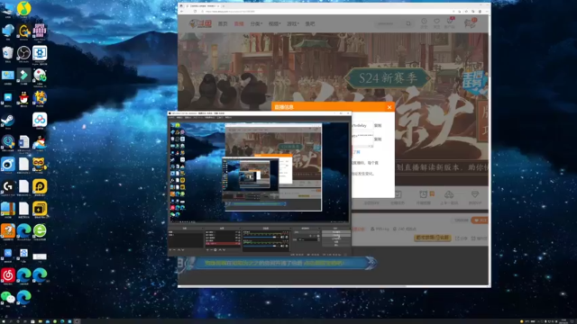Viewport: 577px width, 324px height.
Task: Launch the yellow tiger mascot app shortcut
Action: click(40, 165)
